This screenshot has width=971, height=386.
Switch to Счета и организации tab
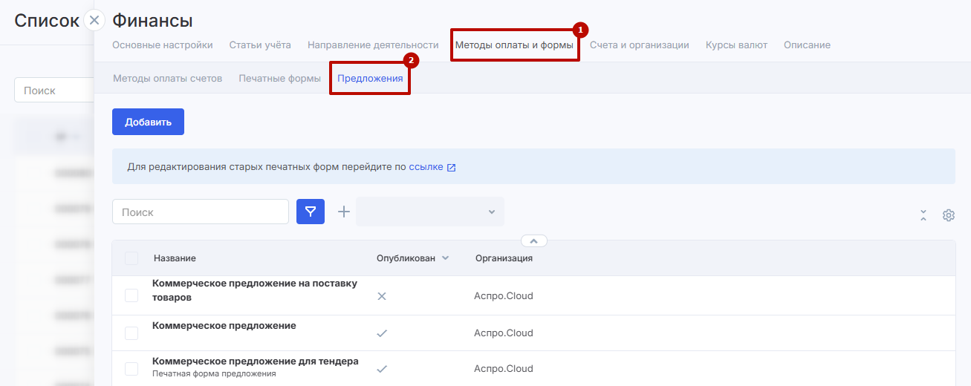639,45
